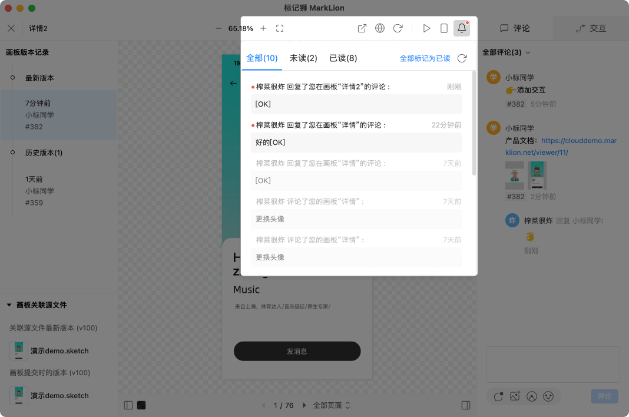Screen dimensions: 629x417
Task: Zoom out with the minus control
Action: tap(218, 28)
